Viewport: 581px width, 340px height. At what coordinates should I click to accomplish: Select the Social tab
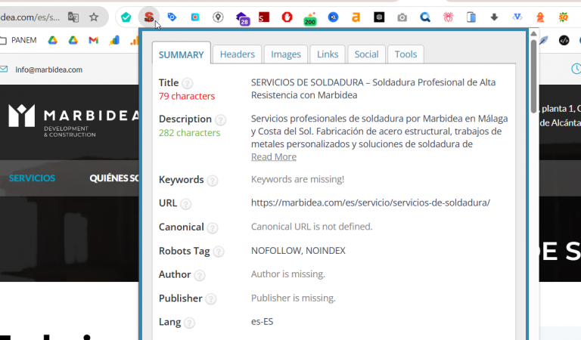(x=366, y=54)
